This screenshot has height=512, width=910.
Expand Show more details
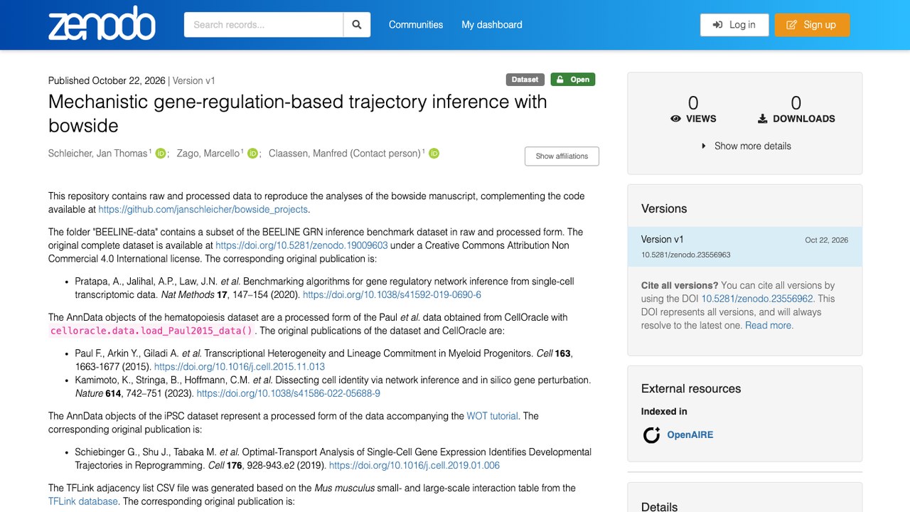745,146
